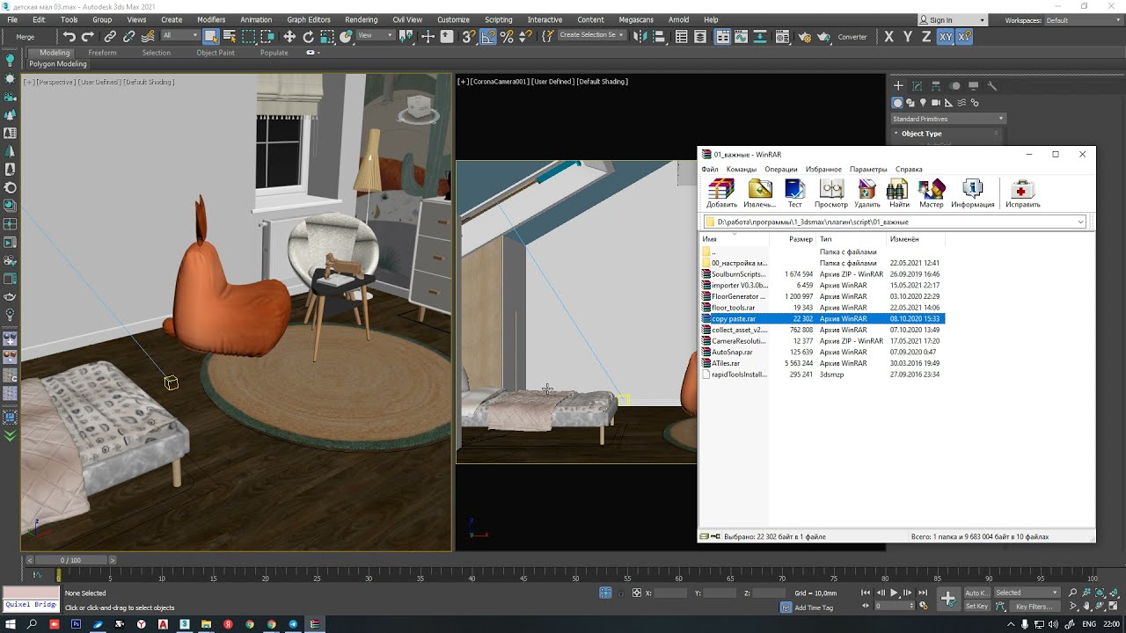This screenshot has height=633, width=1126.
Task: Activate the Select and Move tool
Action: coord(289,36)
